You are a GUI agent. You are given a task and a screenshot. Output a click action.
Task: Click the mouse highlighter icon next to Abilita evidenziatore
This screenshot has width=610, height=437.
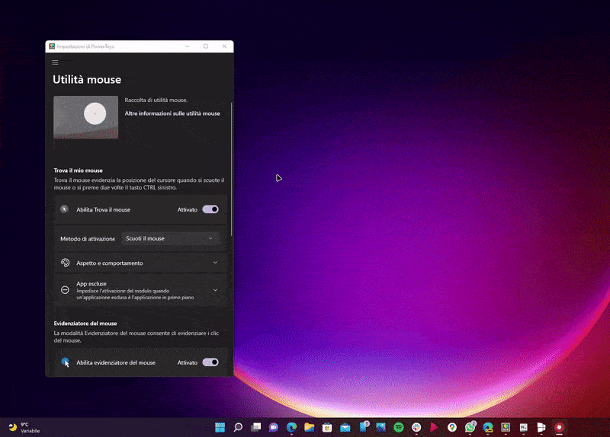click(x=65, y=362)
